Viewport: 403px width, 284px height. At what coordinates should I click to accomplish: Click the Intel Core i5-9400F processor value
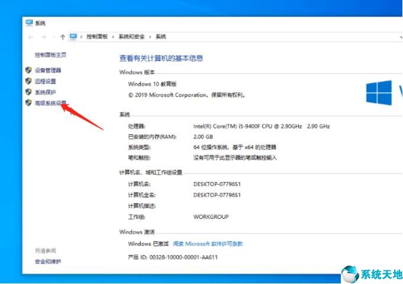262,126
